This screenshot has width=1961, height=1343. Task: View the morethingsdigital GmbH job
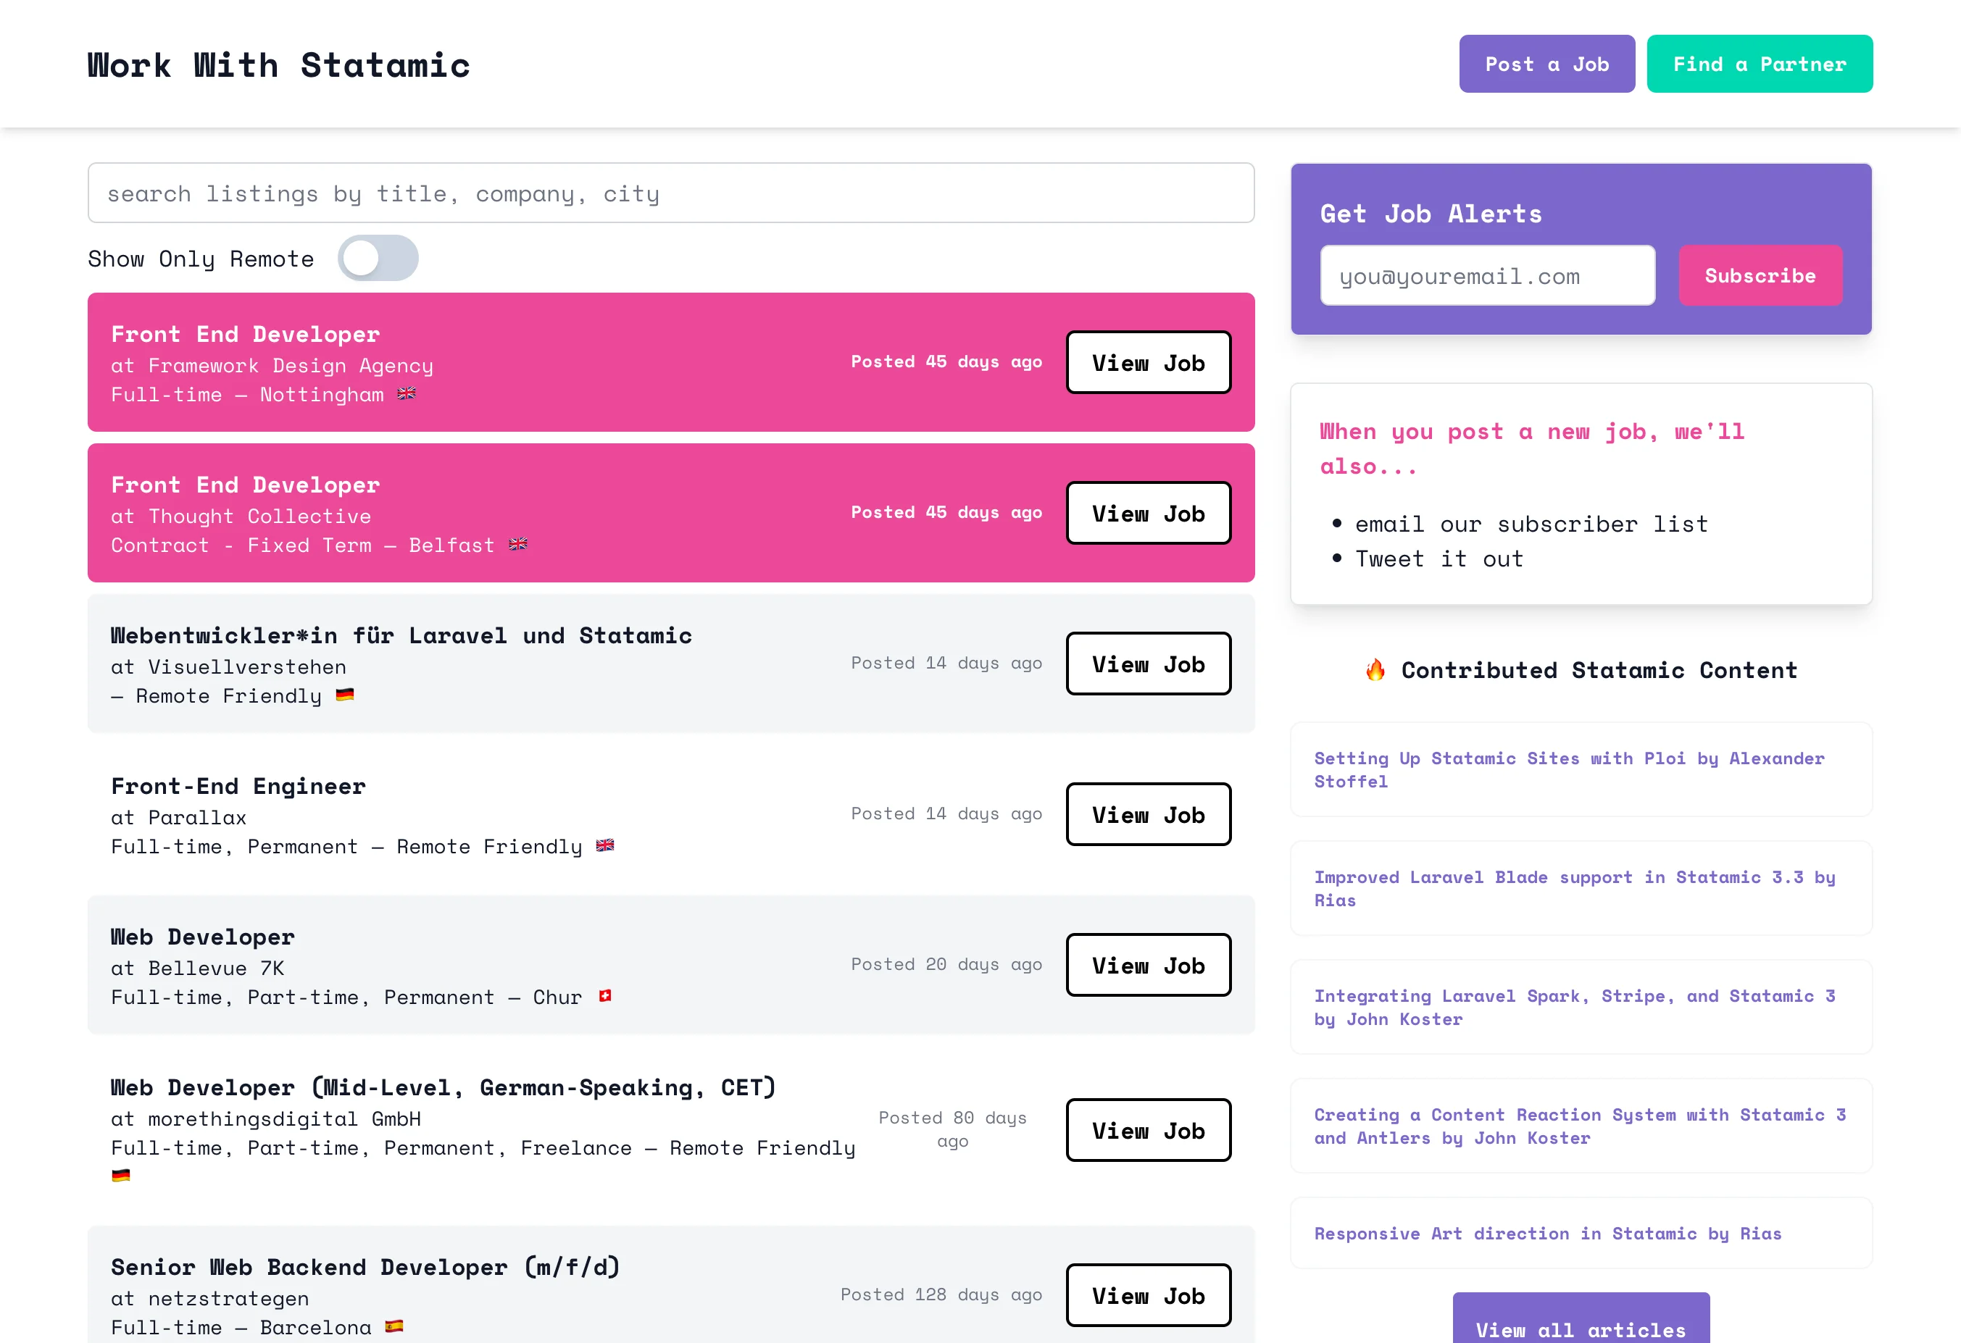(1149, 1131)
